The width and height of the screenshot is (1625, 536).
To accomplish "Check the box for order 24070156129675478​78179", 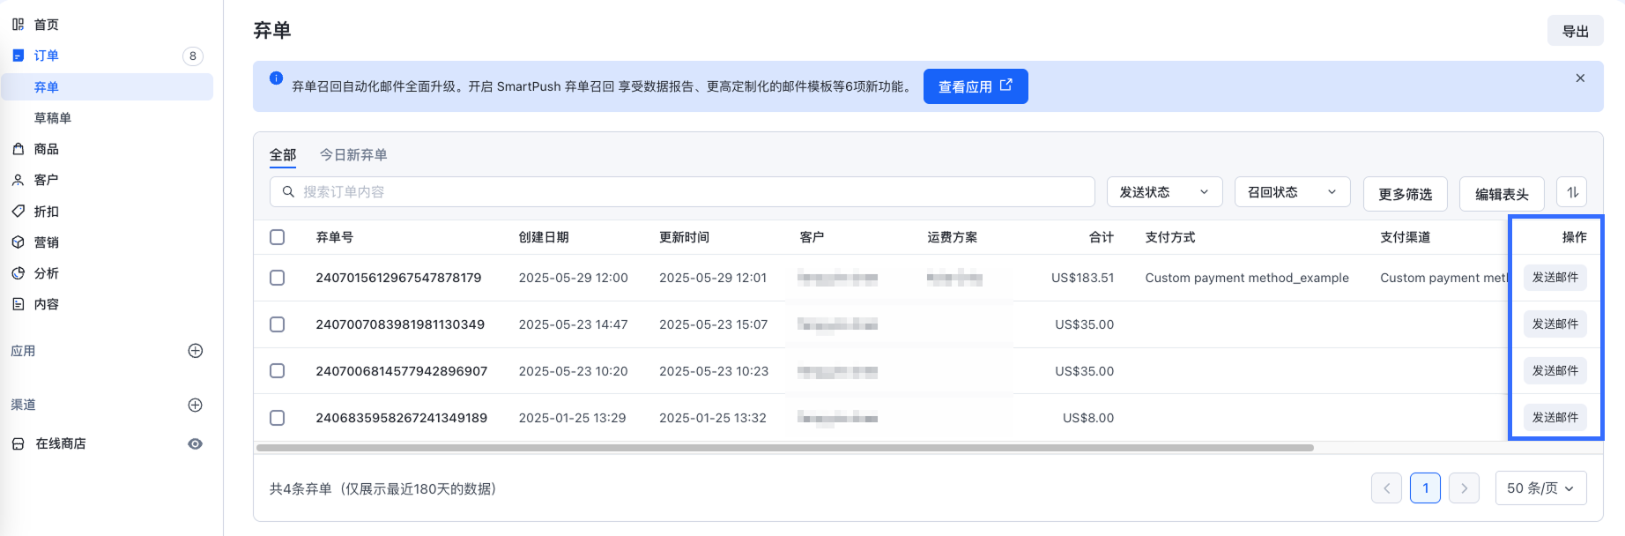I will click(278, 278).
